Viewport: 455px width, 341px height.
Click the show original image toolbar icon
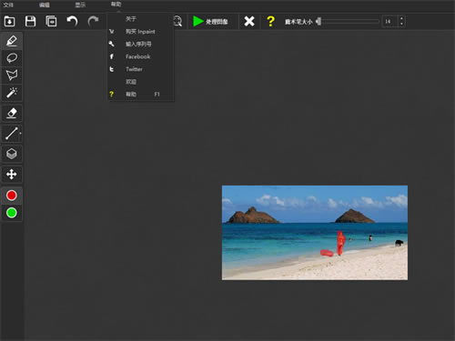click(x=51, y=22)
